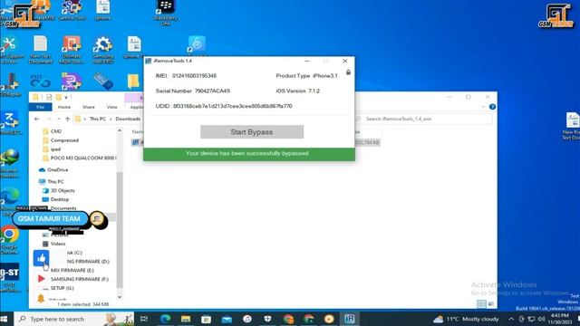
Task: Click the Product Type iPhone3,1 label
Action: (x=306, y=76)
